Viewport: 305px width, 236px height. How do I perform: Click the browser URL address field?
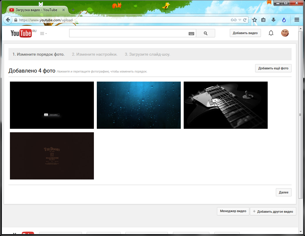tap(125, 20)
